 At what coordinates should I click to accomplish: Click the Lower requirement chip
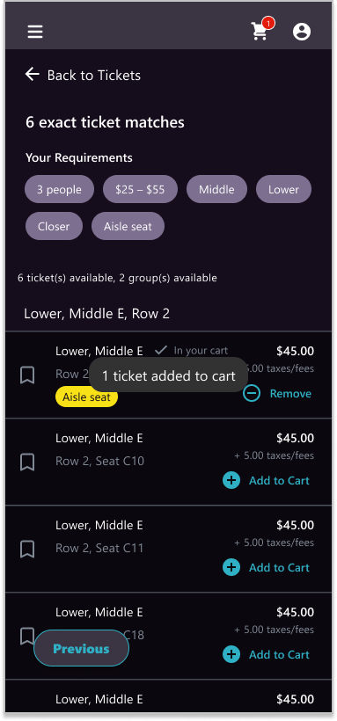(283, 189)
